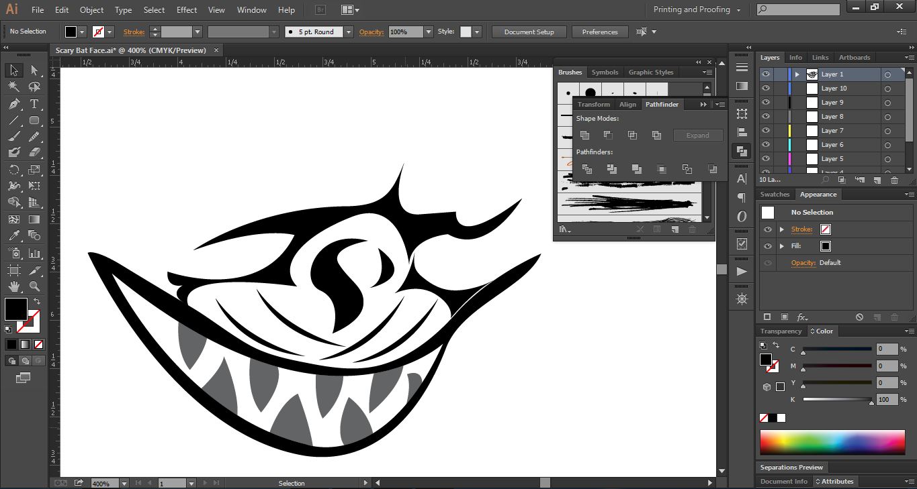Open the Effect menu
The width and height of the screenshot is (917, 489).
(x=187, y=10)
